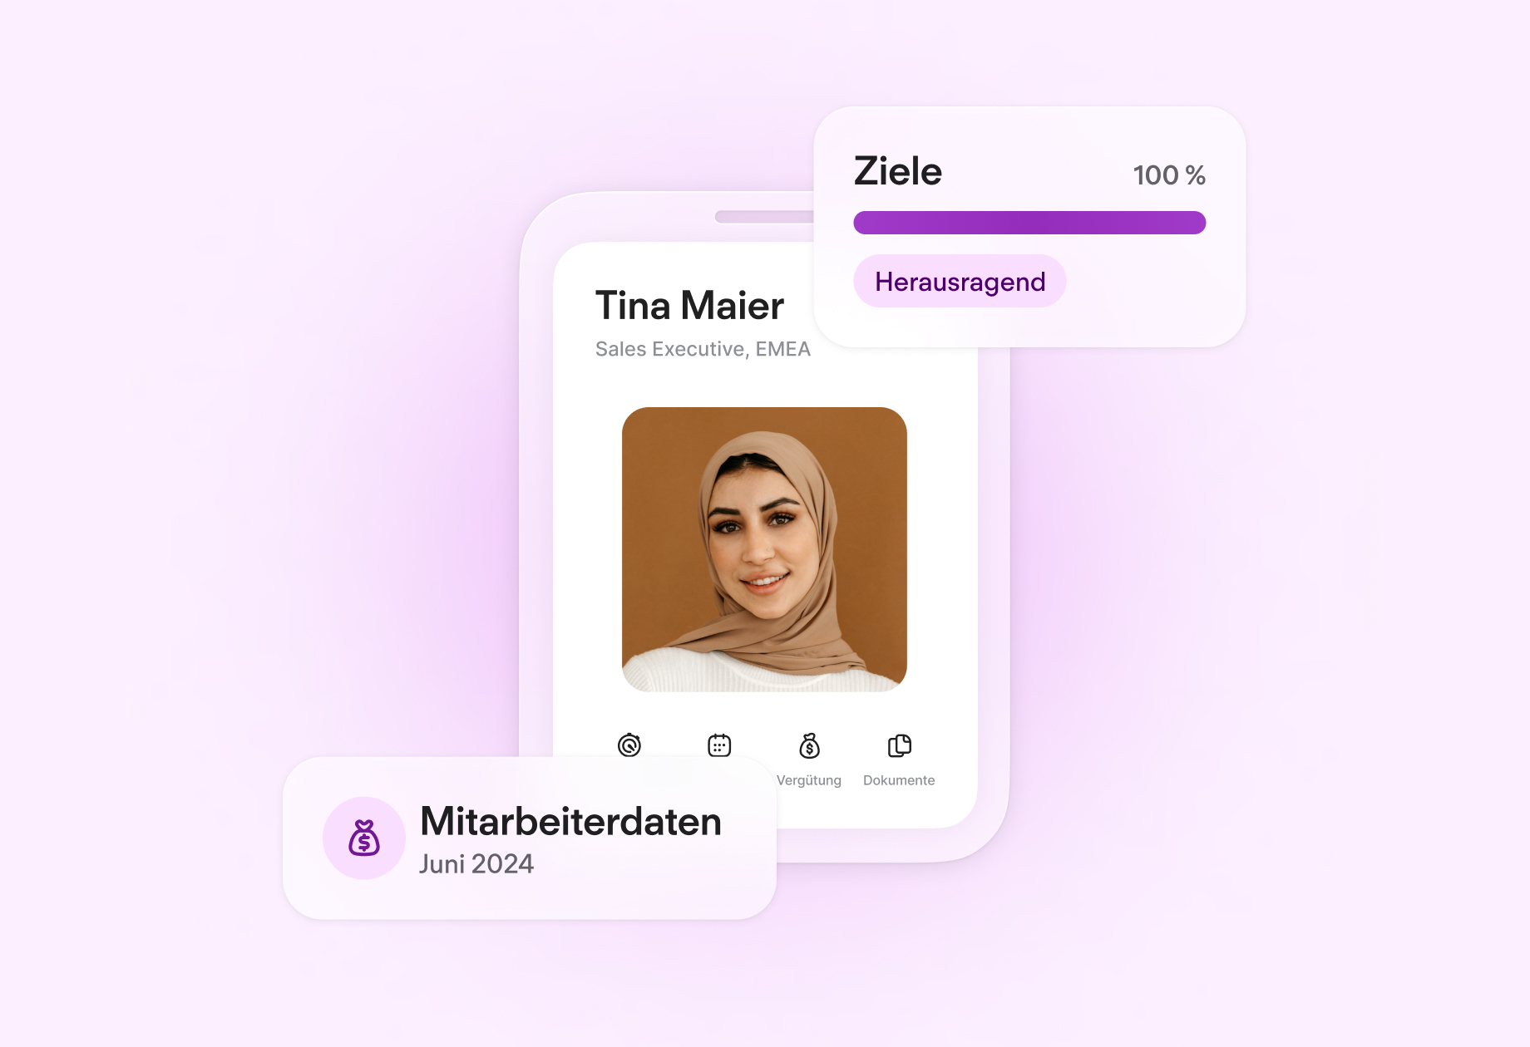This screenshot has height=1047, width=1530.
Task: Open Tina Maier's profile photo
Action: [764, 549]
